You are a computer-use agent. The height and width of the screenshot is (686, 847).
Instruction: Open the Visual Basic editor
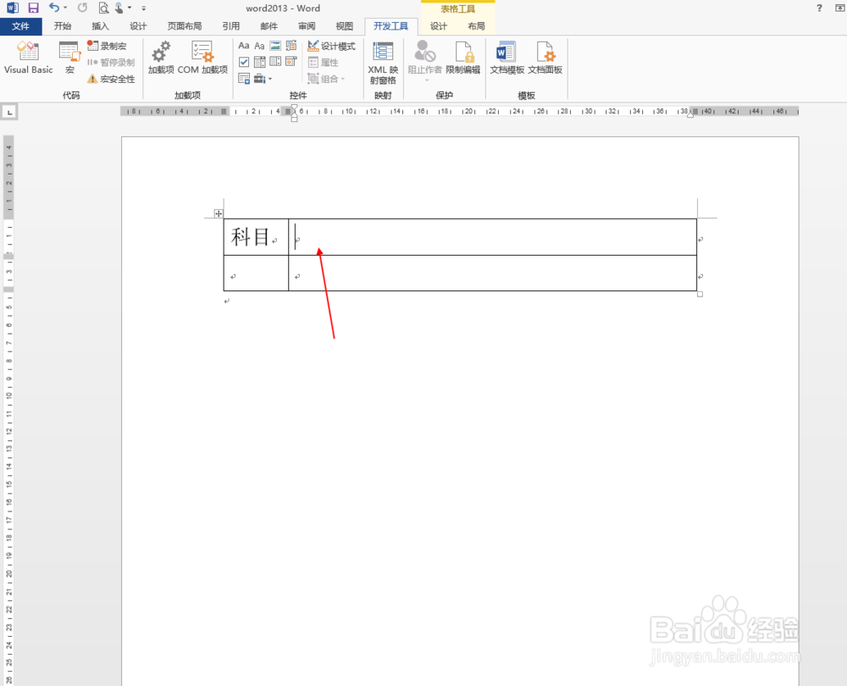[27, 59]
